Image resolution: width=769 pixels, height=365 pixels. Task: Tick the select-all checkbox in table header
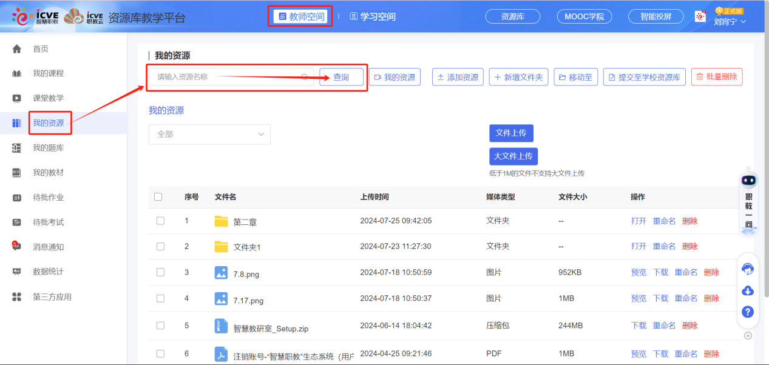pyautogui.click(x=158, y=197)
